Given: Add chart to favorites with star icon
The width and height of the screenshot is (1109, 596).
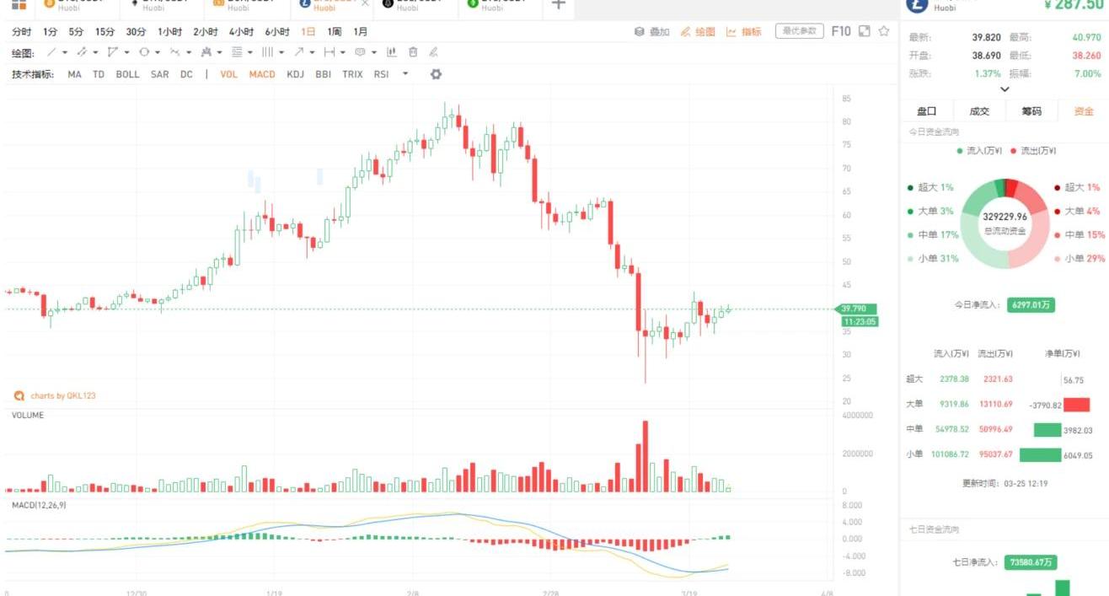Looking at the screenshot, I should 884,31.
